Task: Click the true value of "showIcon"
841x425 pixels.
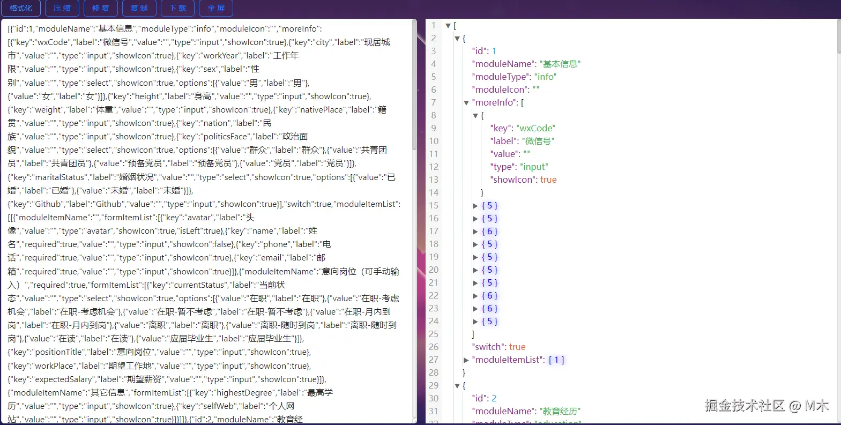Action: click(x=548, y=180)
